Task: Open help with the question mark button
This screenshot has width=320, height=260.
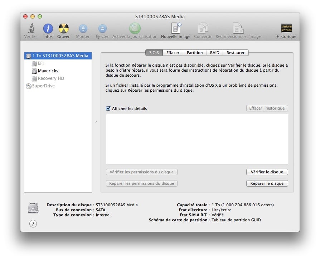Action: pyautogui.click(x=33, y=224)
